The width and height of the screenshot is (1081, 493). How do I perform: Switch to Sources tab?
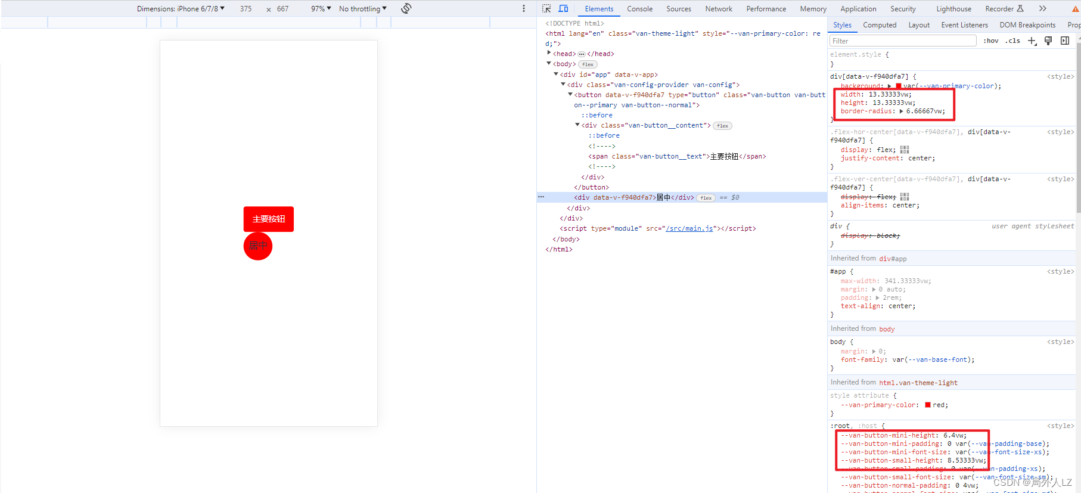(679, 9)
